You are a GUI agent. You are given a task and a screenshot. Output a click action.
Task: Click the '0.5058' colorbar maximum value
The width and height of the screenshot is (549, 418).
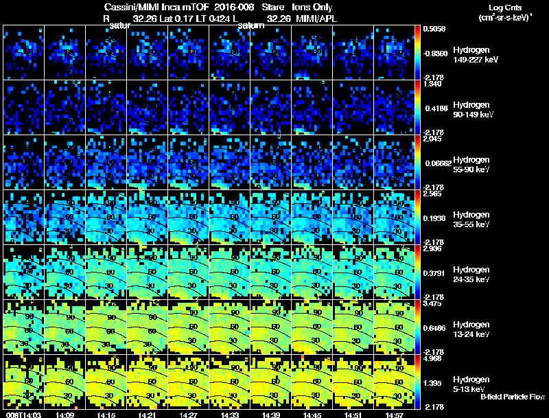[x=434, y=29]
